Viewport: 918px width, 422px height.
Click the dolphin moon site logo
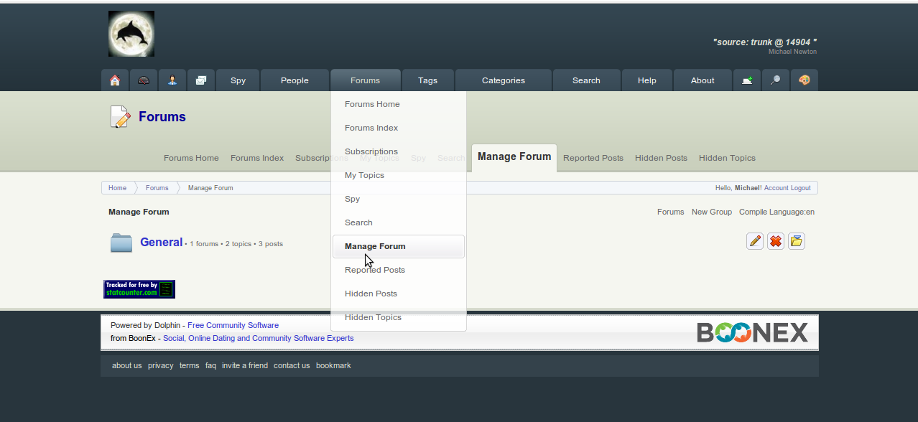coord(131,34)
